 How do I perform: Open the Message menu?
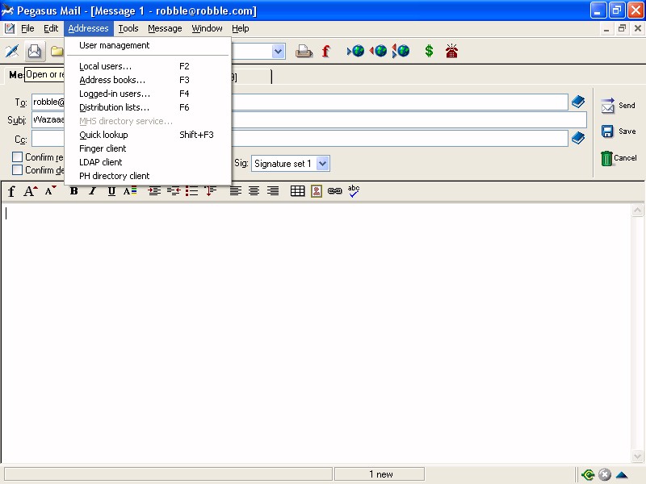tap(166, 28)
